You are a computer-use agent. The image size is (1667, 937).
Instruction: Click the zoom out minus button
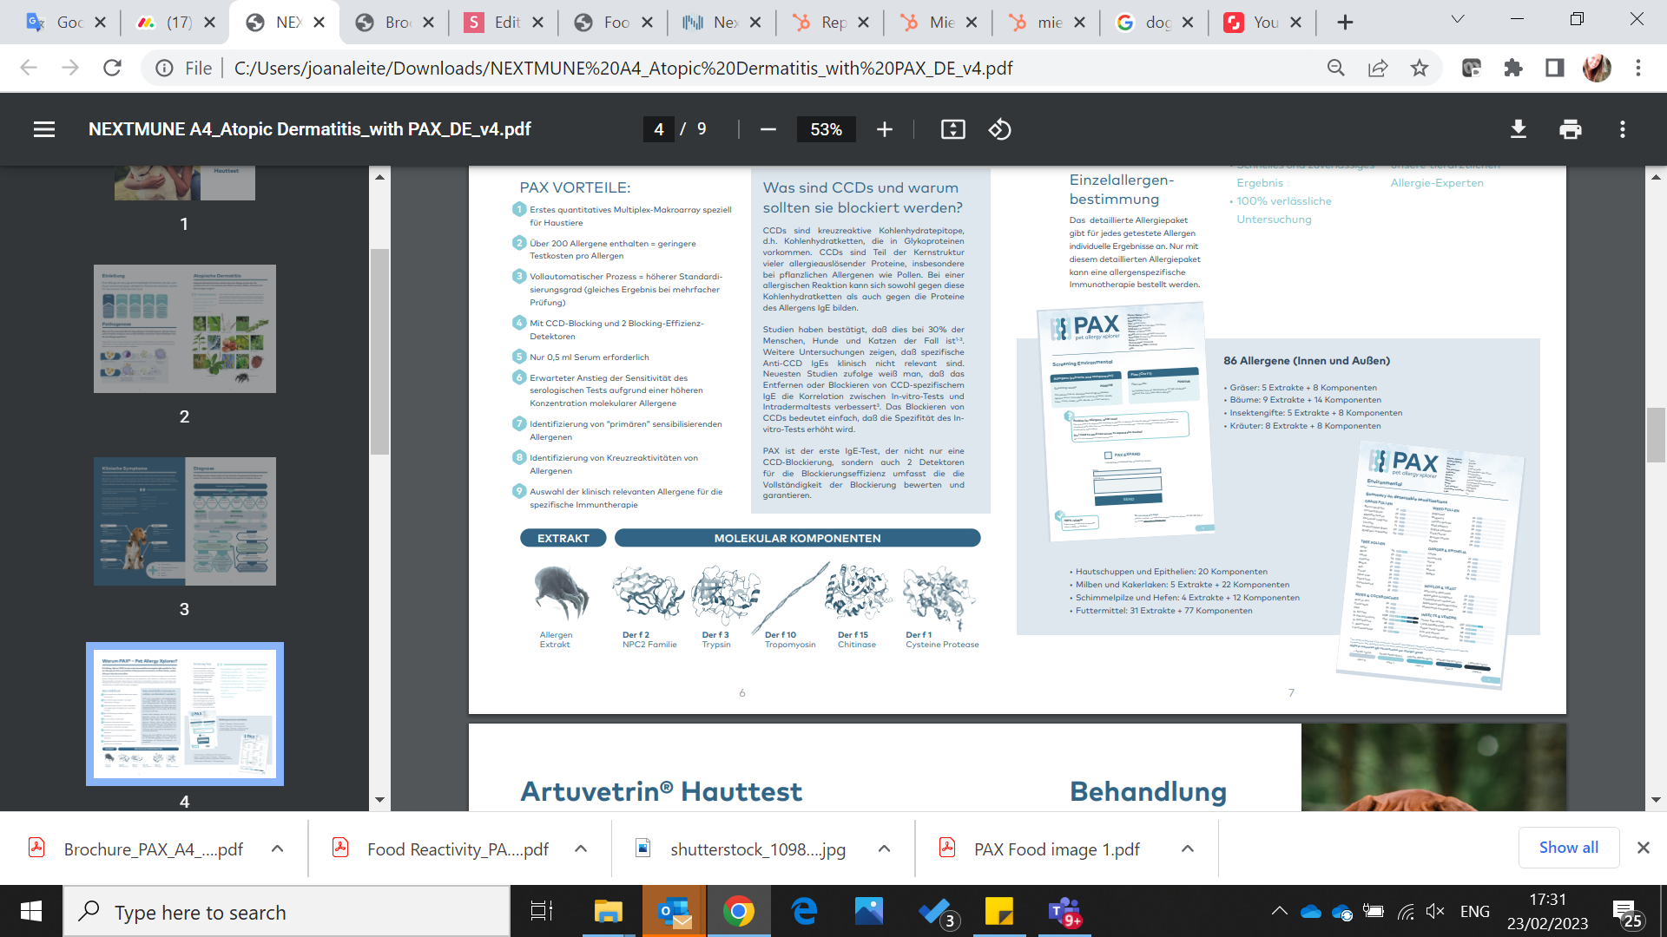click(768, 129)
